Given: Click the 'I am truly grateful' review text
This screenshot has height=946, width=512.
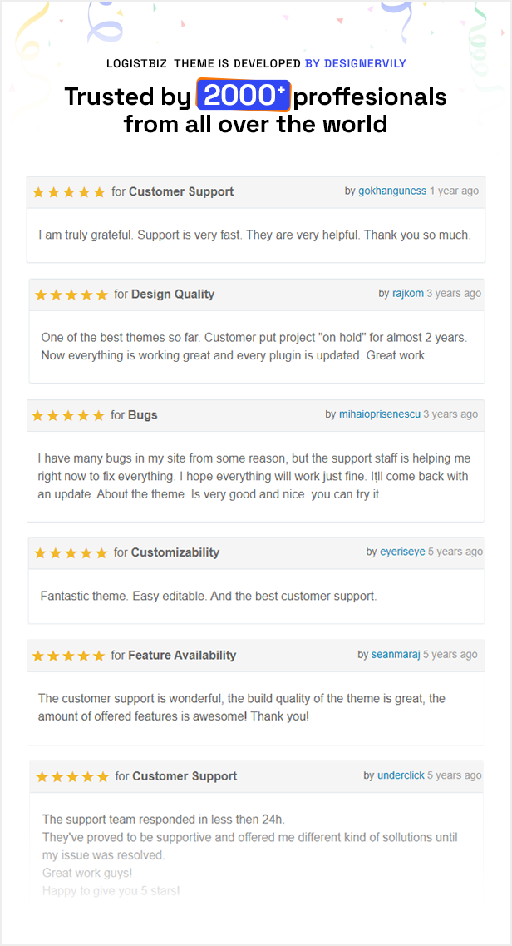Looking at the screenshot, I should tap(254, 235).
